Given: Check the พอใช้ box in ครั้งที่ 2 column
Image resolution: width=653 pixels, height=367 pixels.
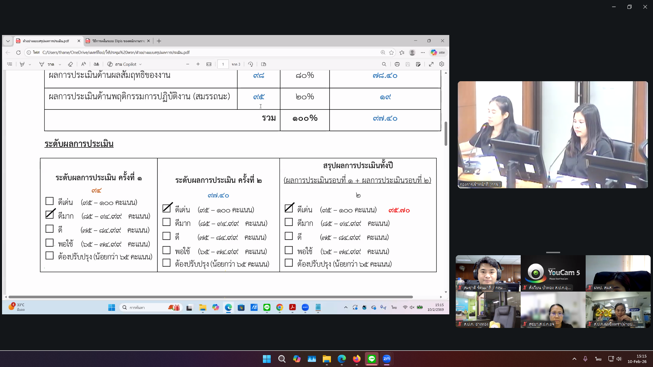Looking at the screenshot, I should 167,250.
